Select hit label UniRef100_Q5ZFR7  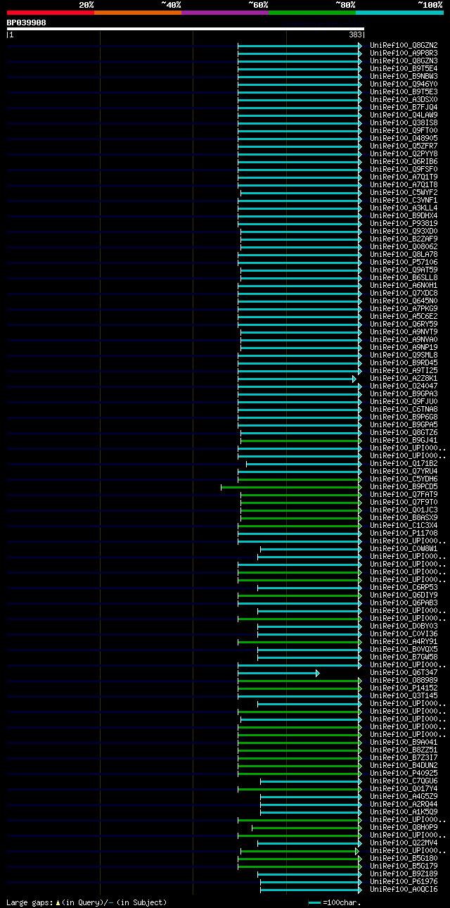pos(404,146)
